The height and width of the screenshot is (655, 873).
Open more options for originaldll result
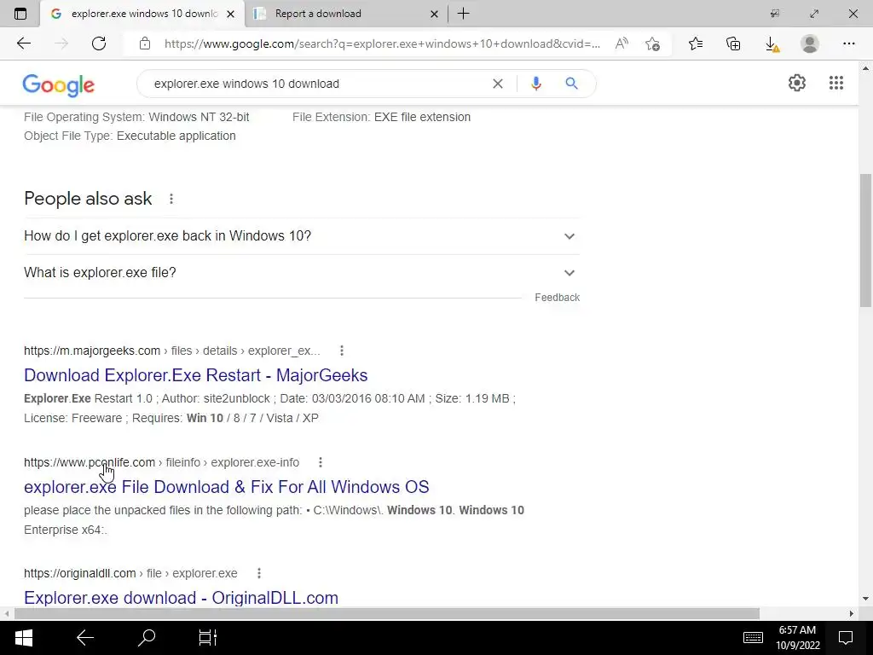coord(259,573)
